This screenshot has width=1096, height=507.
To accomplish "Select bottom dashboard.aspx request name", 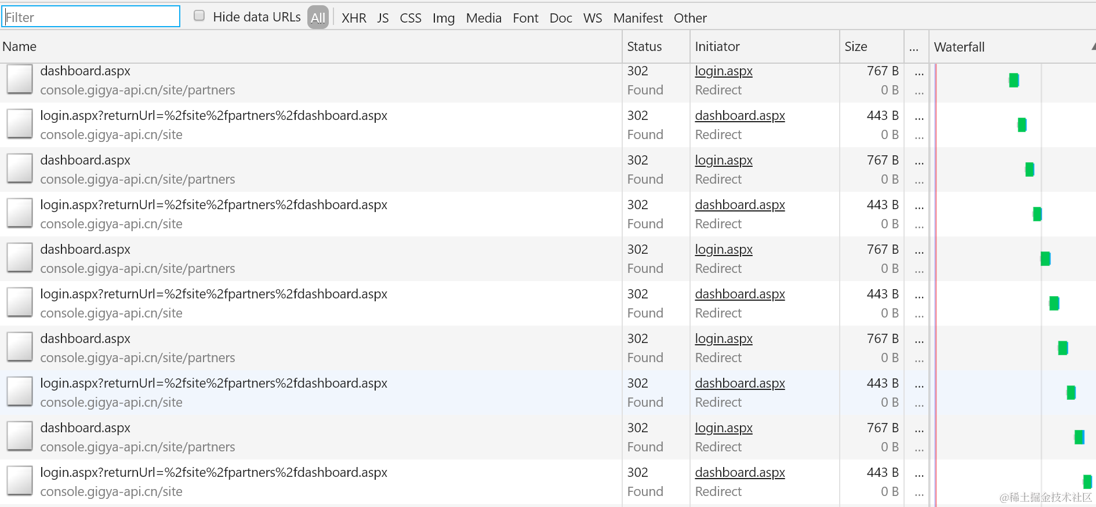I will tap(85, 428).
